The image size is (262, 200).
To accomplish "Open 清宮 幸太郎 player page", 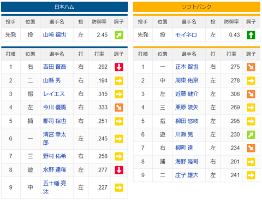I will [55, 138].
